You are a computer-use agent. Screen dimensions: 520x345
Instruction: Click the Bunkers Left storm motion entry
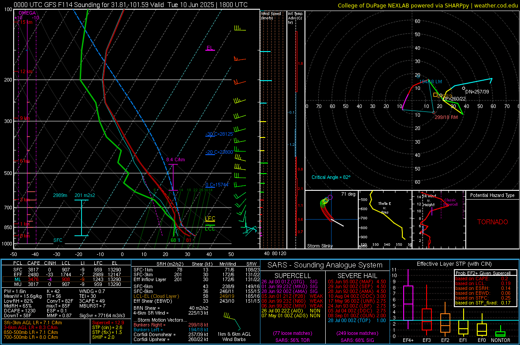pos(171,330)
